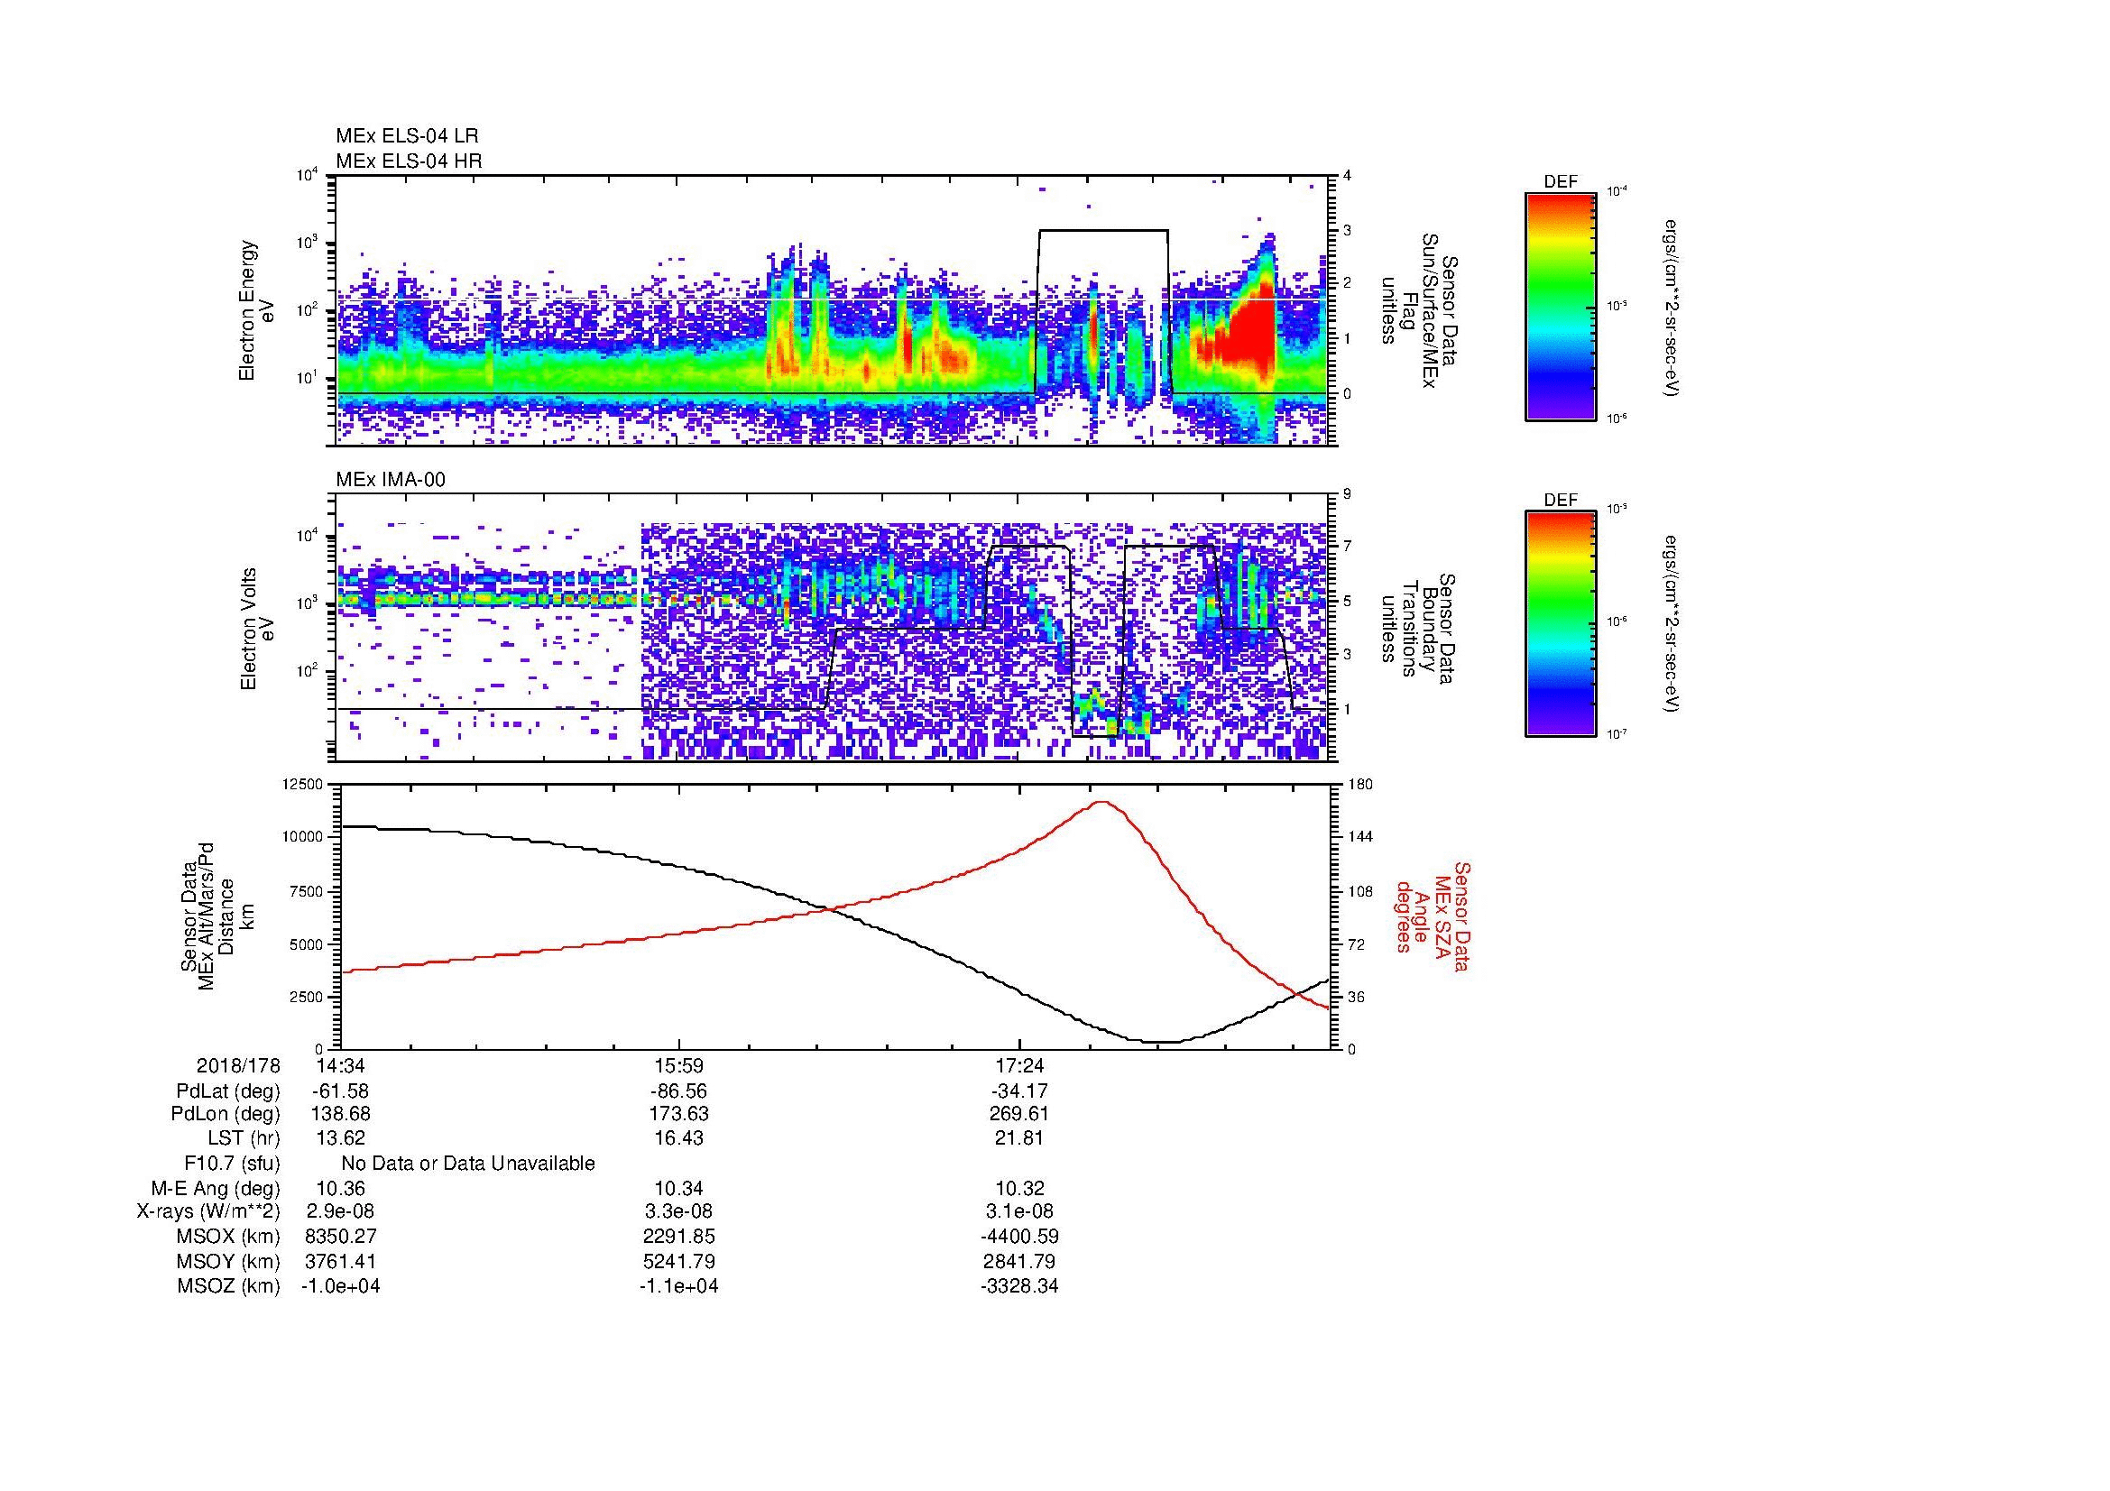
Task: Click the LST value '21.81'
Action: click(1019, 1138)
